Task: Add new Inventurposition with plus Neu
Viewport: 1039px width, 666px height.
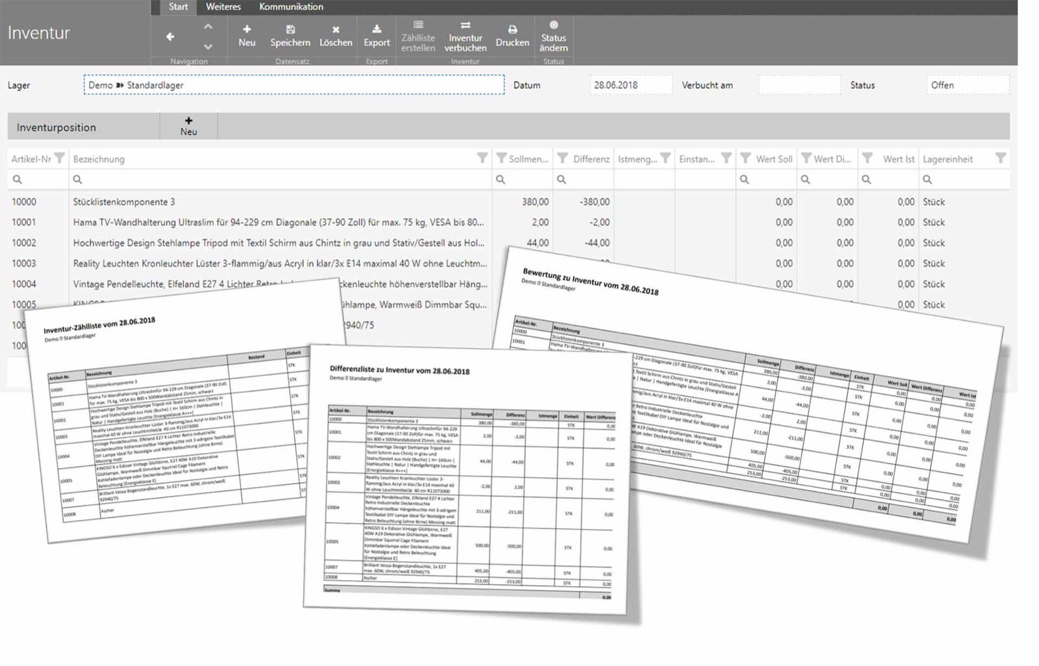Action: 188,126
